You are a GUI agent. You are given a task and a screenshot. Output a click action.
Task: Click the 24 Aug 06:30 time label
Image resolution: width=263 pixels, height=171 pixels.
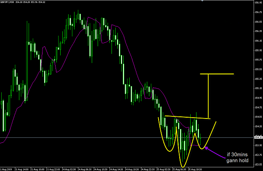point(85,169)
